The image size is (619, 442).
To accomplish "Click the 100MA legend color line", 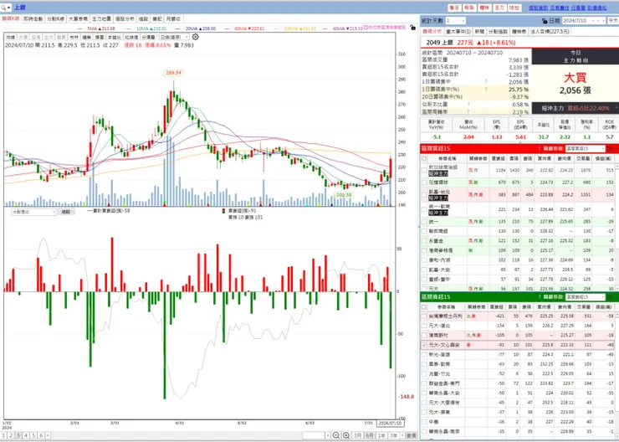I will pyautogui.click(x=277, y=28).
